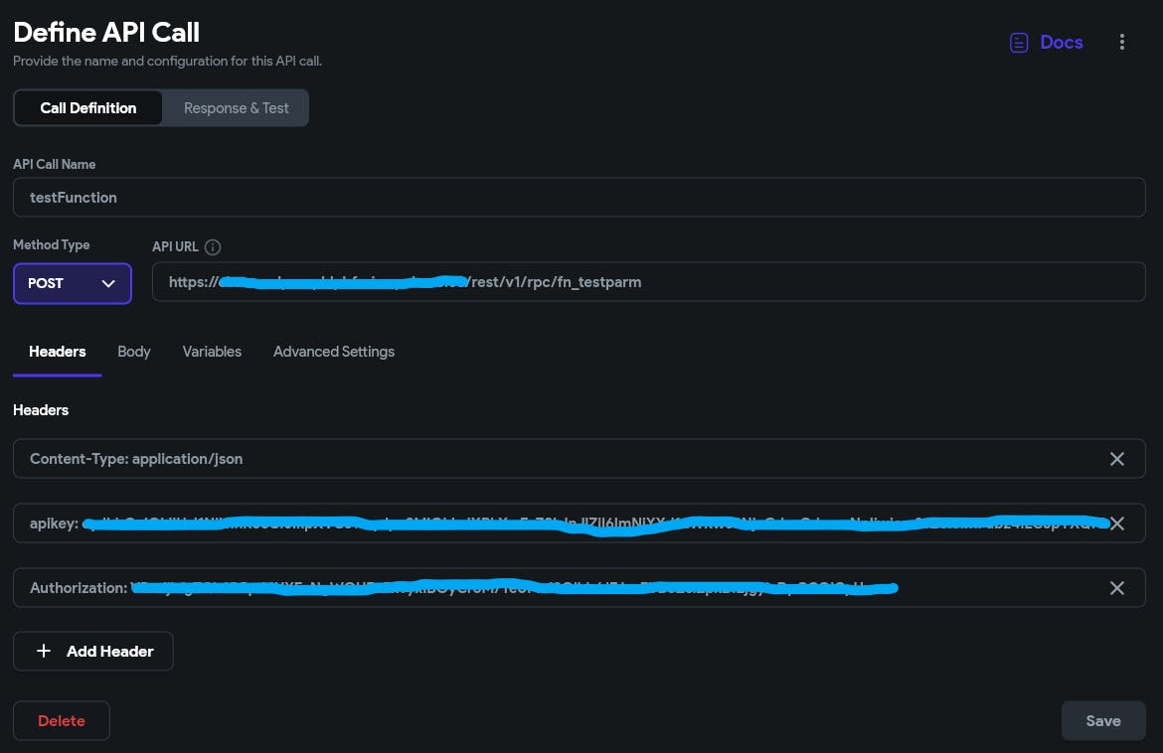Click the API URL info icon

pos(213,247)
